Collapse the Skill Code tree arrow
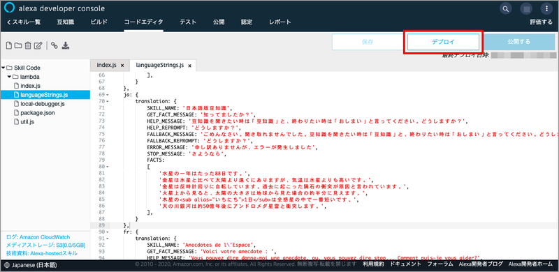Image resolution: width=559 pixels, height=272 pixels. click(3, 68)
